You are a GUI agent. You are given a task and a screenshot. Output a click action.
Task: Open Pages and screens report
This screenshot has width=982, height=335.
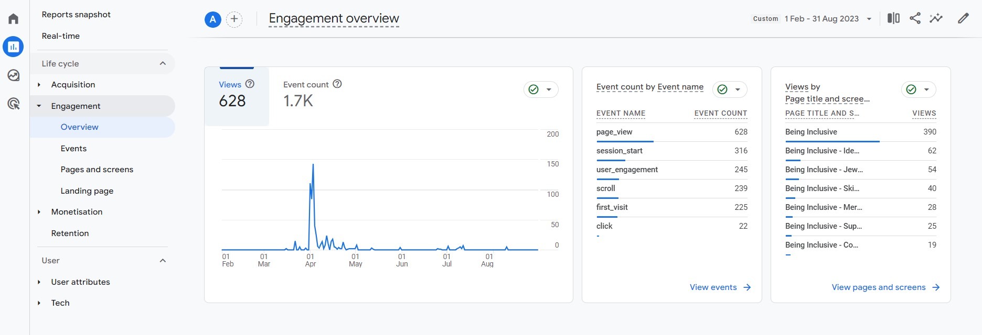[x=97, y=170]
